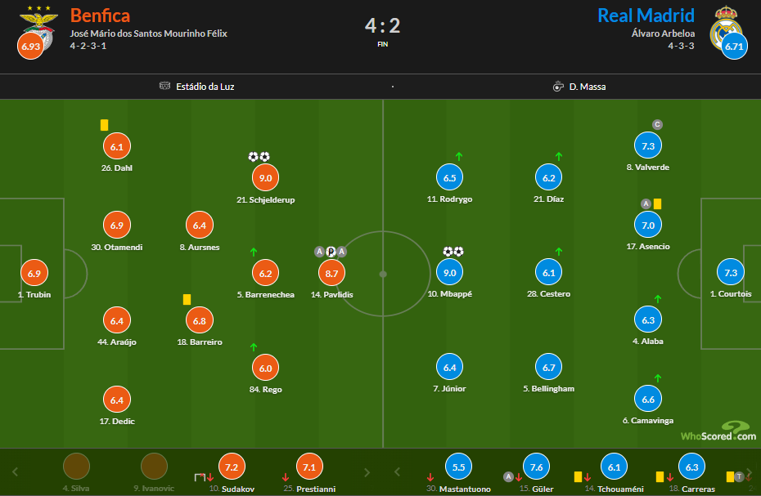
Task: Click Bellingham's 6.7 rating circle
Action: (548, 367)
